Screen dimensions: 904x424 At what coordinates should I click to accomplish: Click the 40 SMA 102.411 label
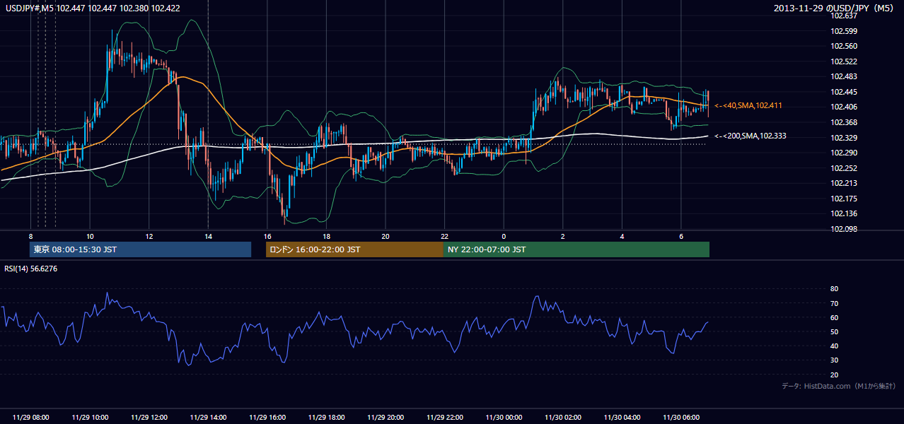click(x=748, y=105)
